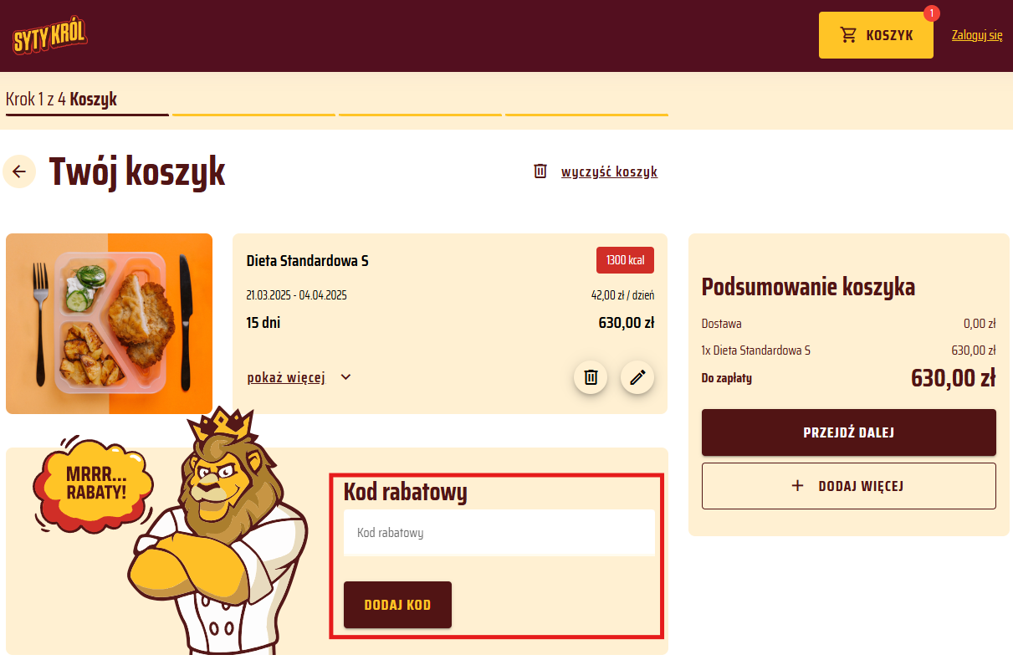Open the meal tray product photo
This screenshot has height=660, width=1013.
(x=109, y=324)
